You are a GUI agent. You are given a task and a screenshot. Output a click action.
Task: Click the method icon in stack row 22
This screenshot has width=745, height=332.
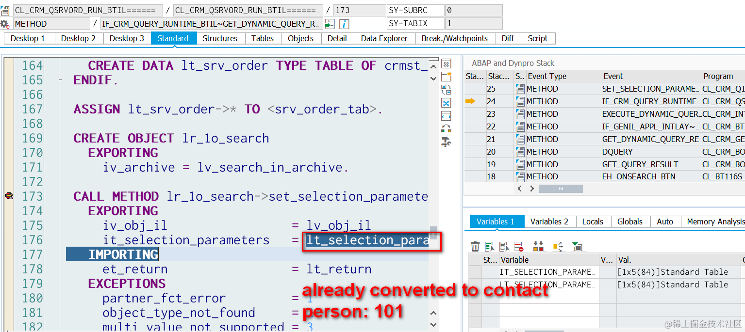pyautogui.click(x=520, y=126)
